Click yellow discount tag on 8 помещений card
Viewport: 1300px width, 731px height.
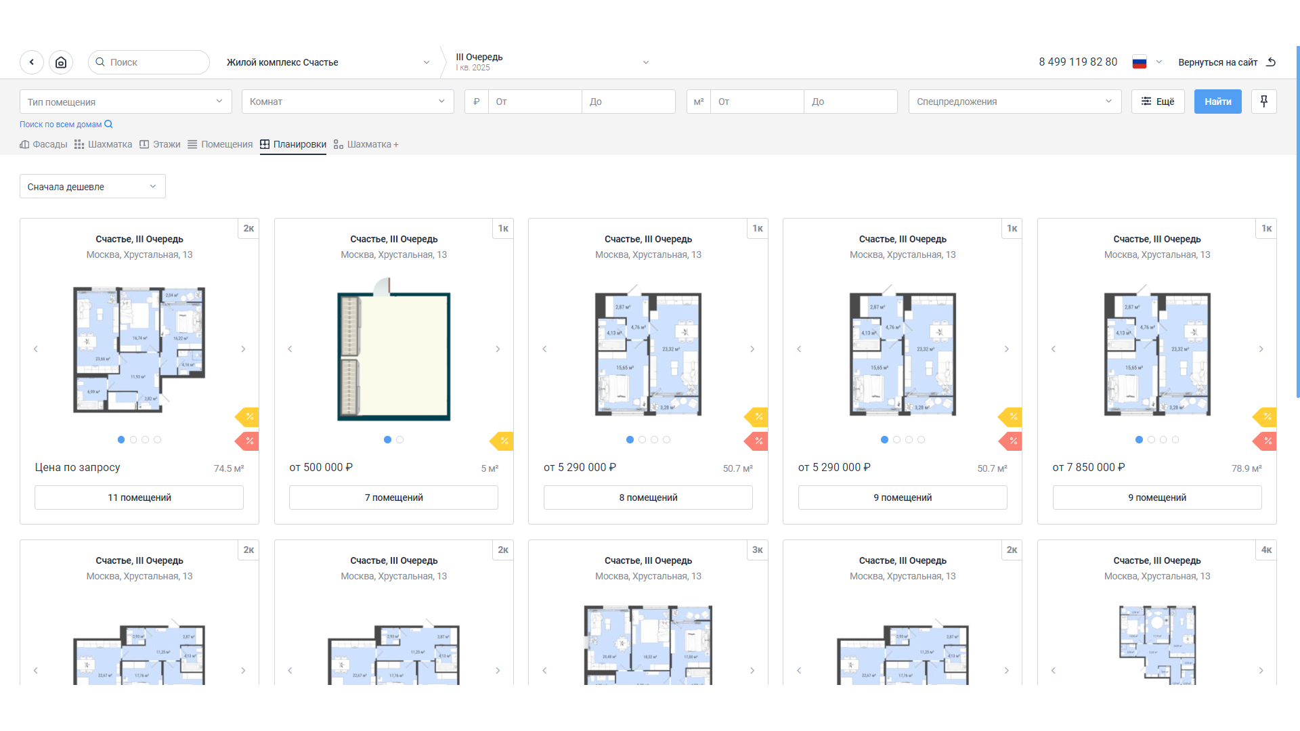(757, 416)
